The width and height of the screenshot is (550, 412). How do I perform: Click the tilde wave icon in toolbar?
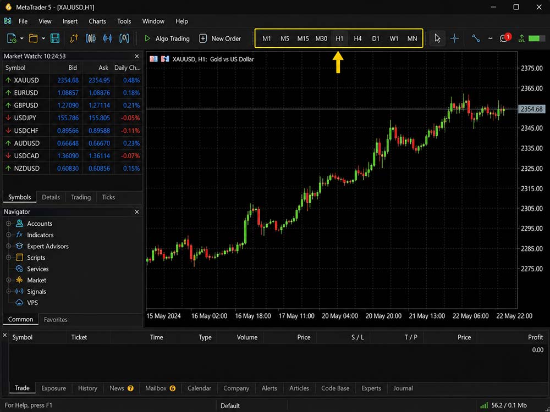tap(491, 38)
